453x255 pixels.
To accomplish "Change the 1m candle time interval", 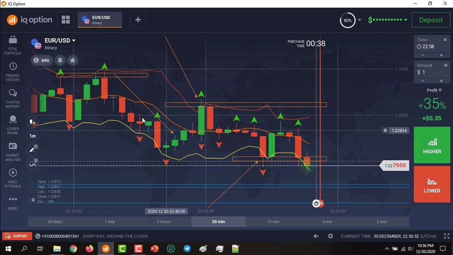I will 33,136.
